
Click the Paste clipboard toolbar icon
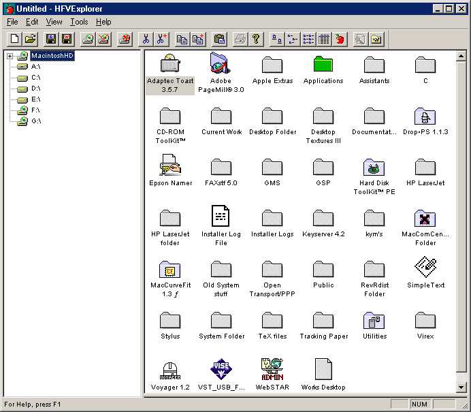(219, 39)
